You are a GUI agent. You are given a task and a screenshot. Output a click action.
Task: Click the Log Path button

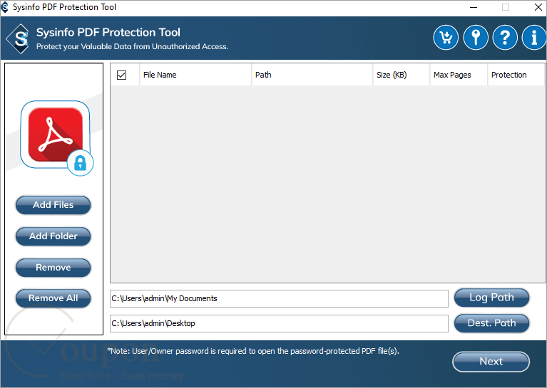pyautogui.click(x=491, y=298)
